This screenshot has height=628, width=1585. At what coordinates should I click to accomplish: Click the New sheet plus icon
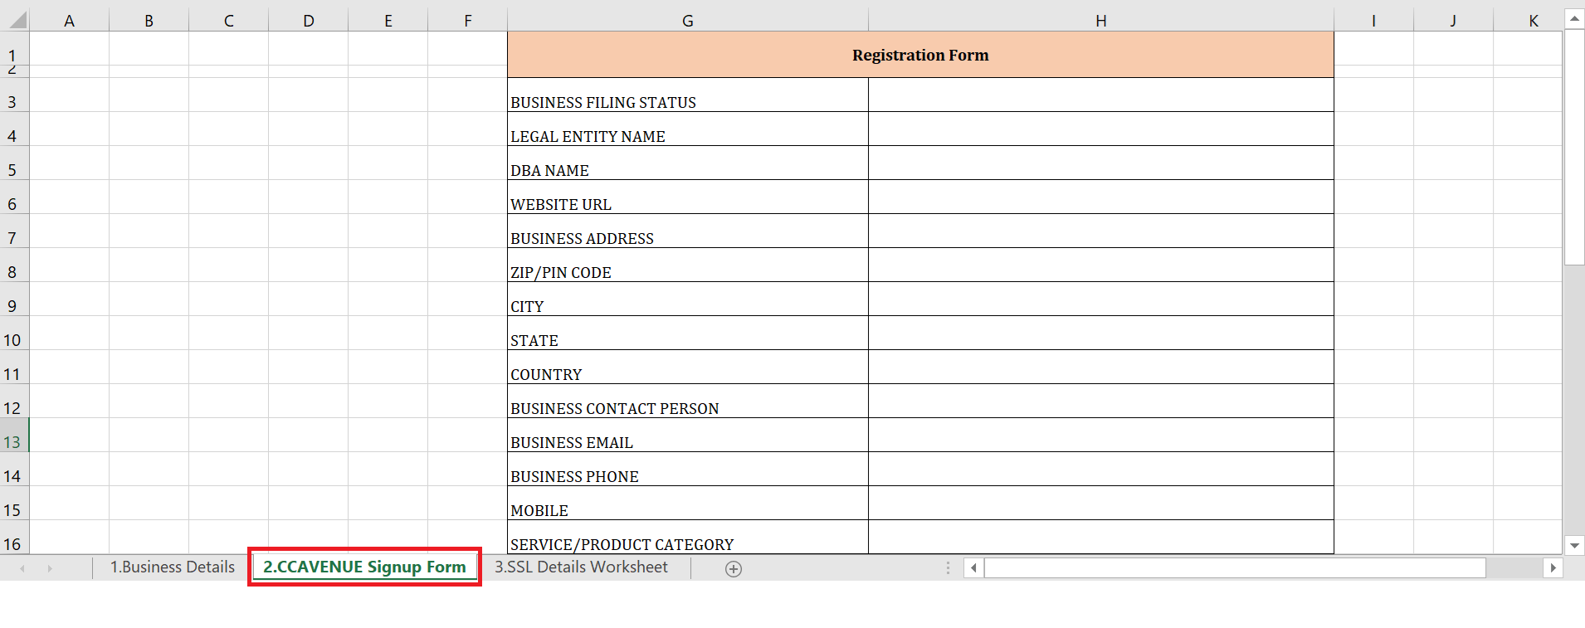(x=733, y=568)
